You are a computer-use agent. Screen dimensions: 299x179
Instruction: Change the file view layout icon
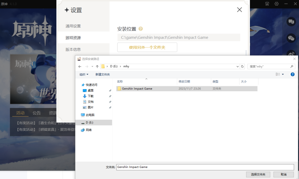point(278,74)
